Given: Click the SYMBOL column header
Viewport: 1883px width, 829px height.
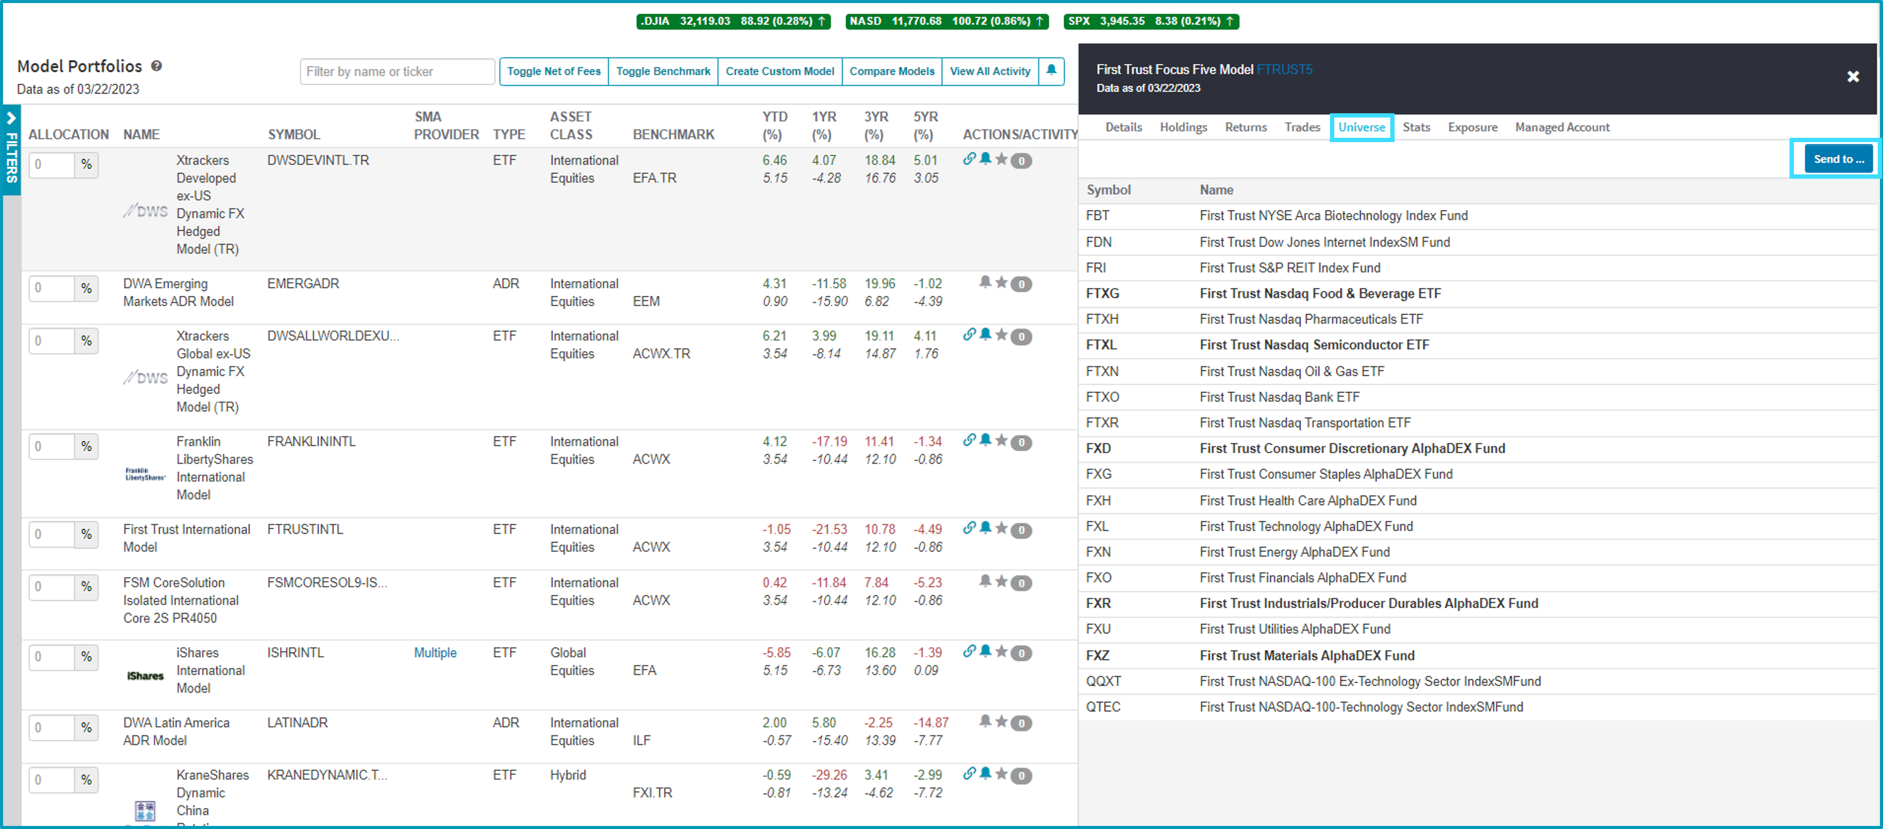Looking at the screenshot, I should point(293,134).
